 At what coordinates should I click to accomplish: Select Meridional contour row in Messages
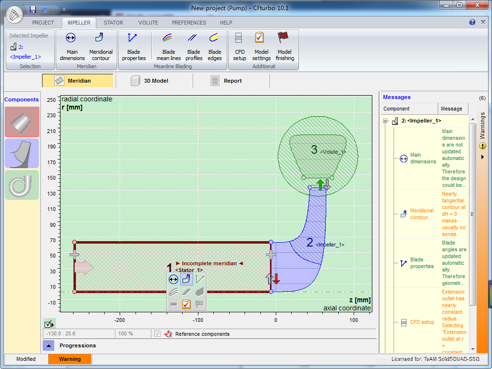pos(424,214)
